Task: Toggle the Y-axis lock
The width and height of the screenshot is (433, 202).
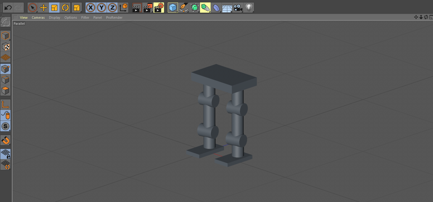Action: [x=101, y=7]
